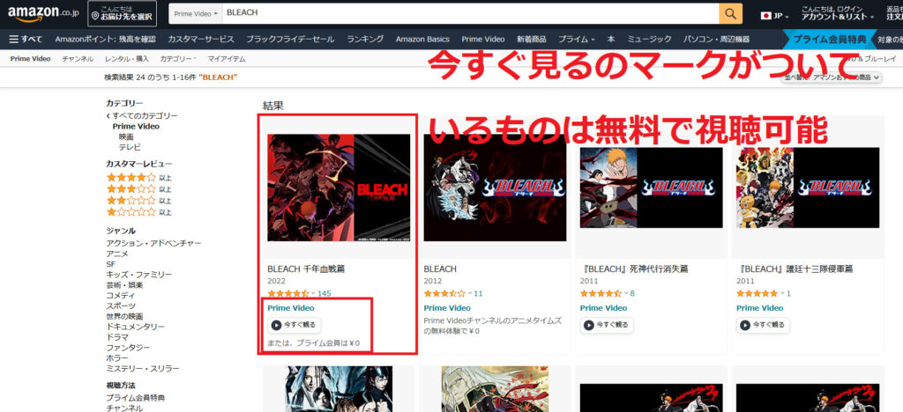Screen dimensions: 903x412
Task: Play 護廷十三隊侵軍篇 with 今すぐ観る button
Action: click(763, 325)
